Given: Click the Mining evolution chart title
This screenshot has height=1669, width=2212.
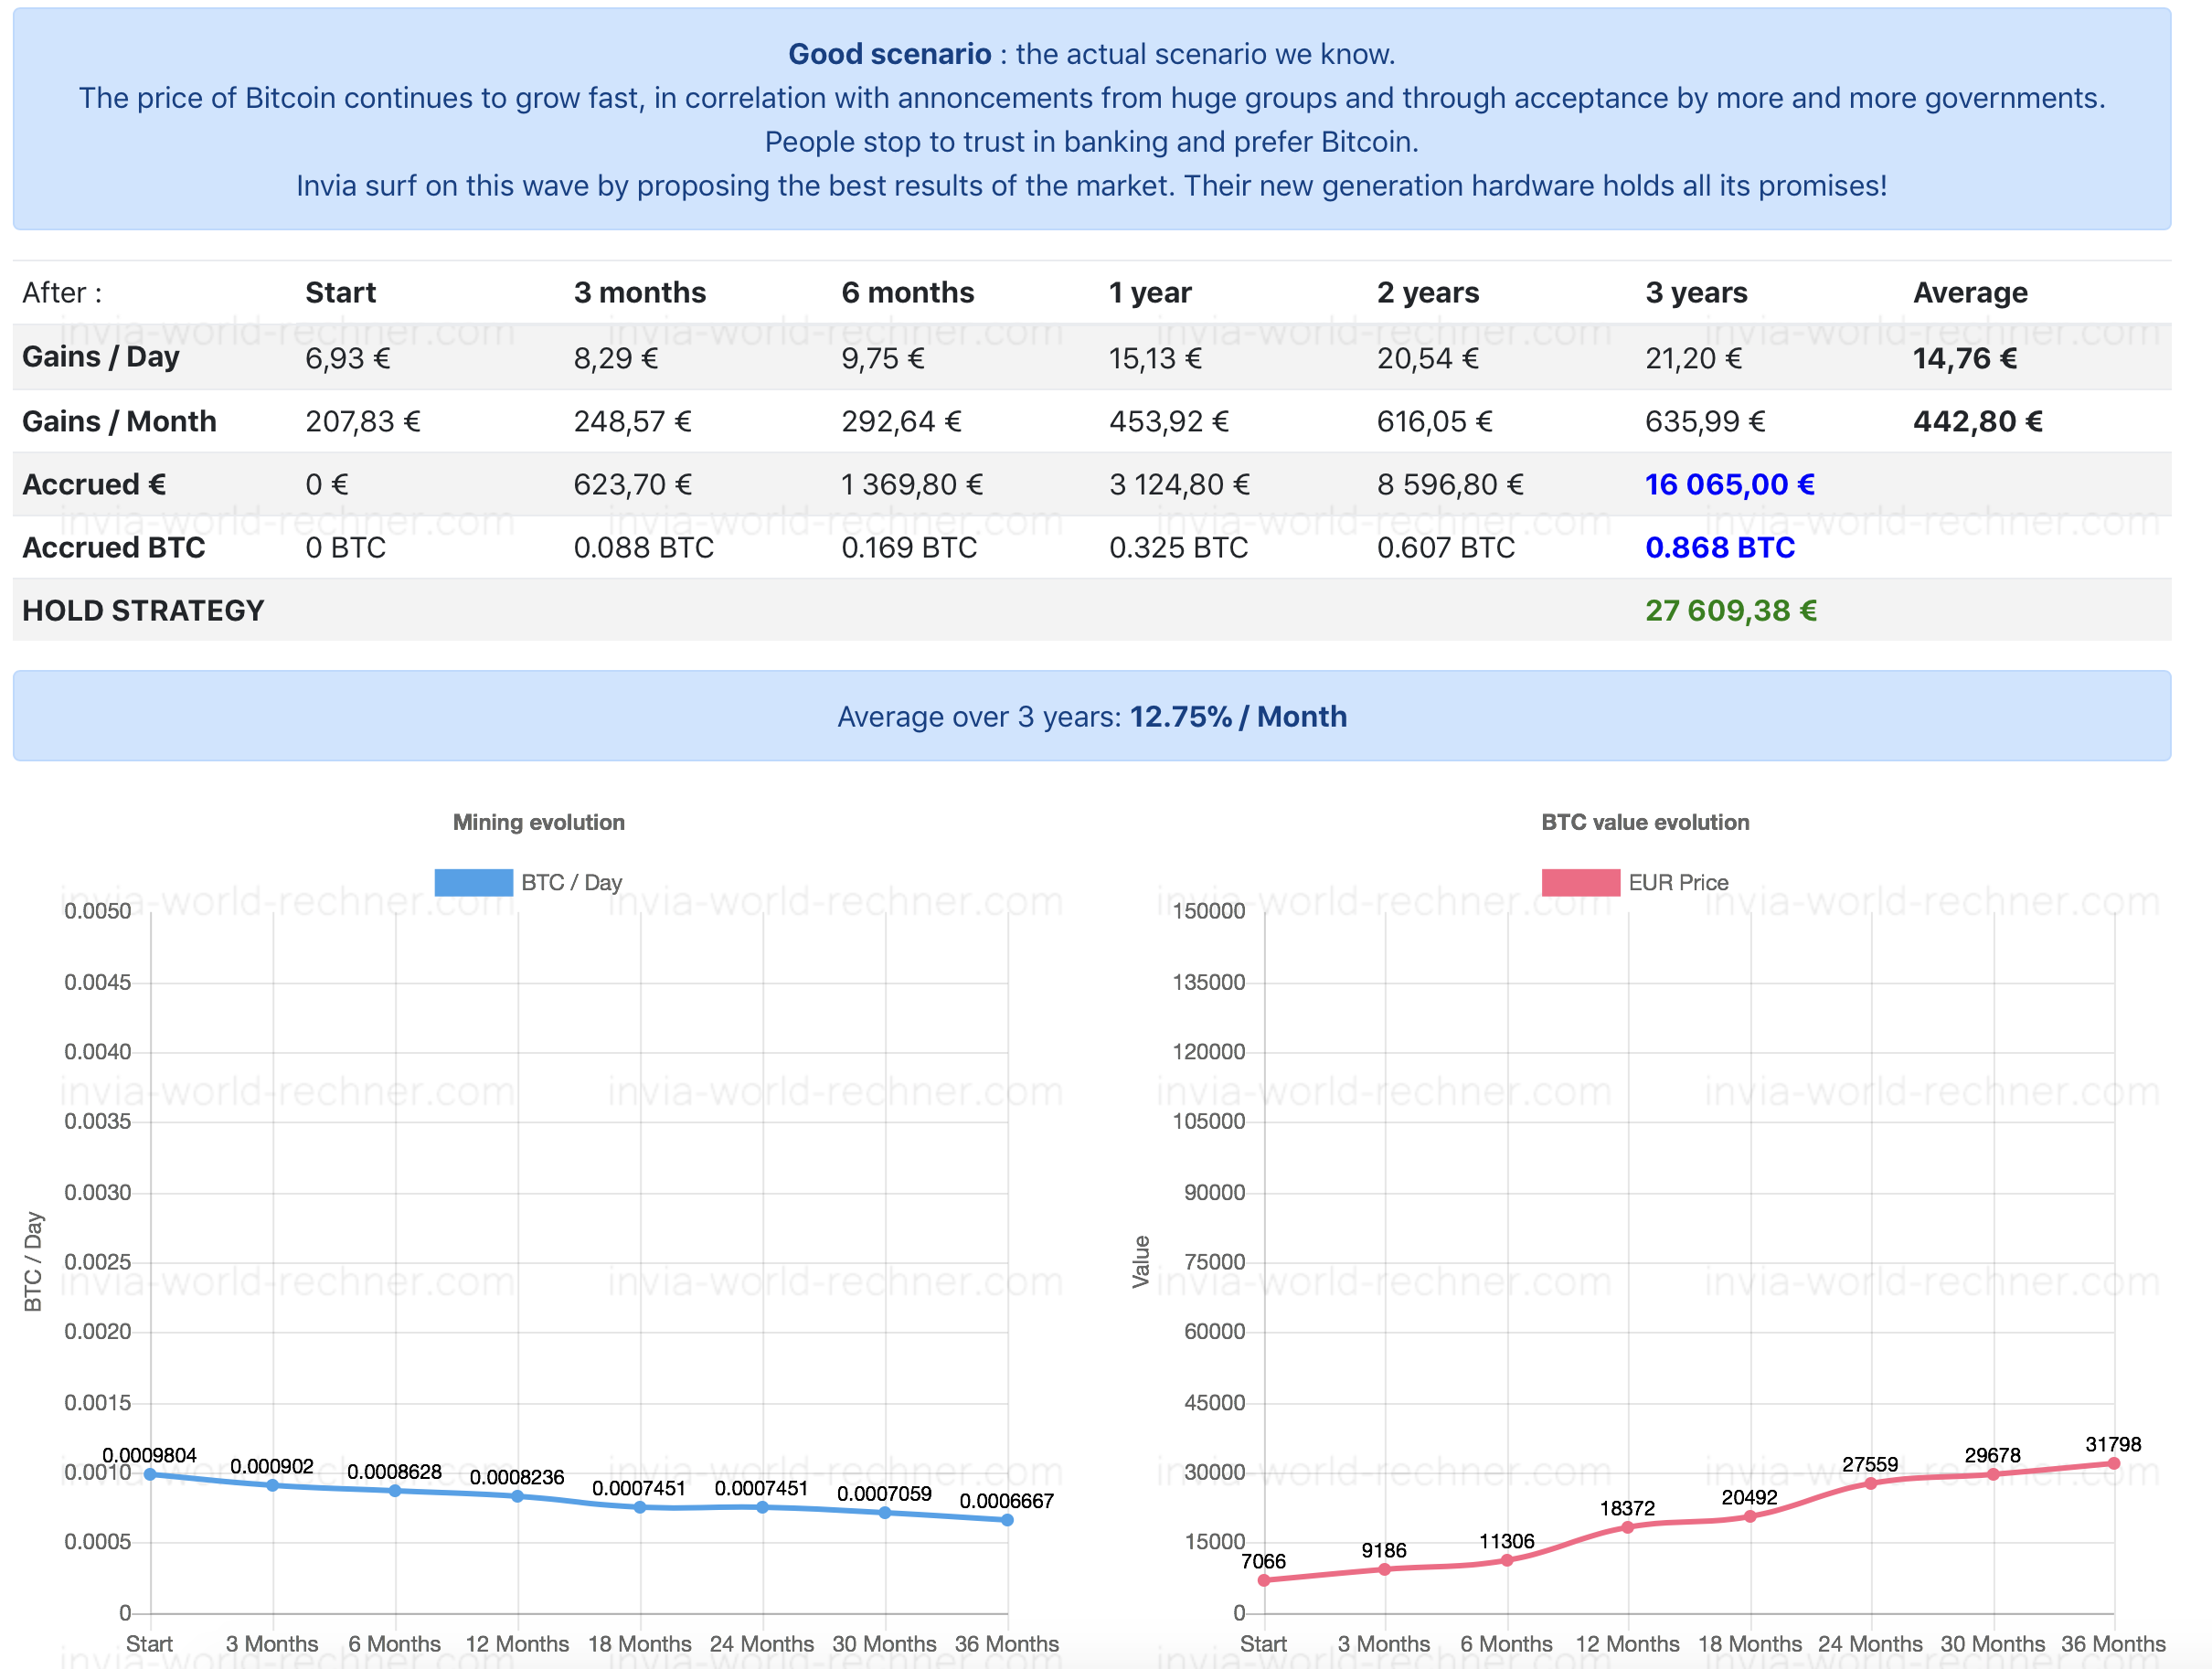Looking at the screenshot, I should tap(538, 822).
